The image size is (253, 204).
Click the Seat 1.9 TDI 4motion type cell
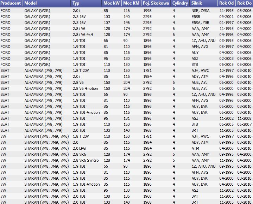[x=86, y=113]
